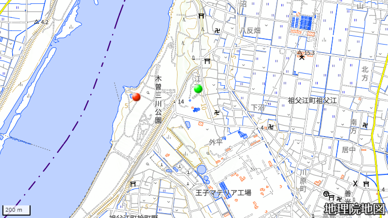Image resolution: width=388 pixels, height=218 pixels.
Task: Click the temple symbol near 南方
Action: point(365,125)
